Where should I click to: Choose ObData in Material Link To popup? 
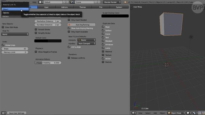pos(15,13)
